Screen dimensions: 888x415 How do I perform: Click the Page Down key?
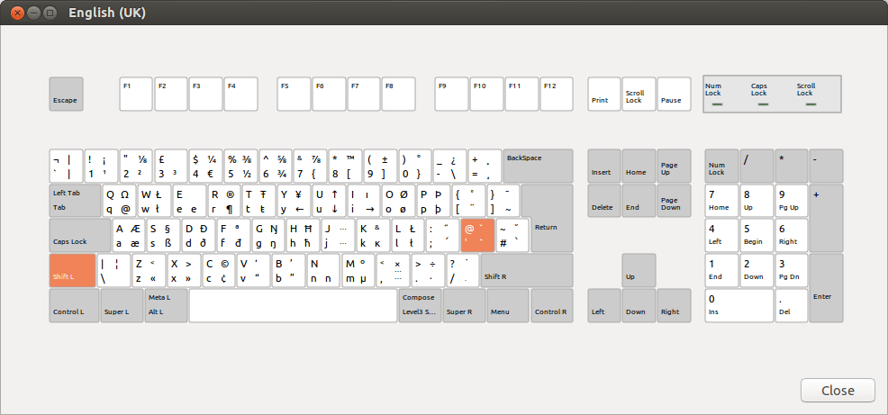[674, 201]
